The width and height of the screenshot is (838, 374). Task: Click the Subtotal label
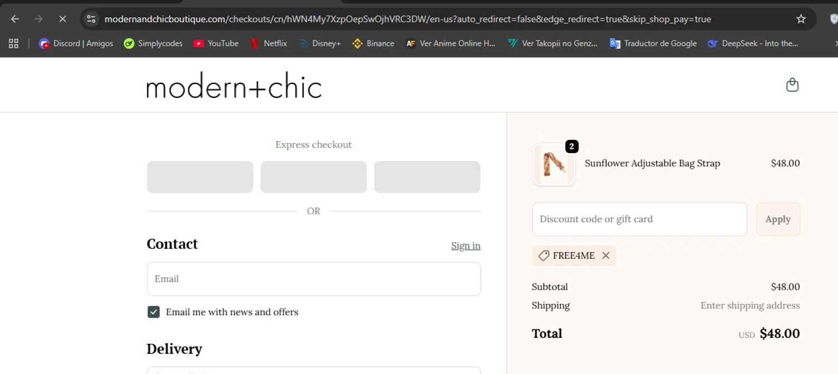[x=550, y=287]
